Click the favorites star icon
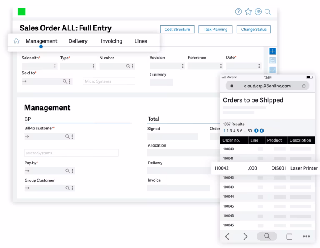The height and width of the screenshot is (248, 320). click(248, 12)
